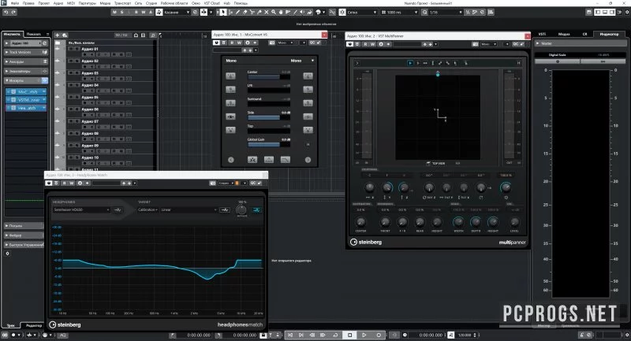Open the Транспорт menu
This screenshot has height=341, width=631.
tap(122, 3)
